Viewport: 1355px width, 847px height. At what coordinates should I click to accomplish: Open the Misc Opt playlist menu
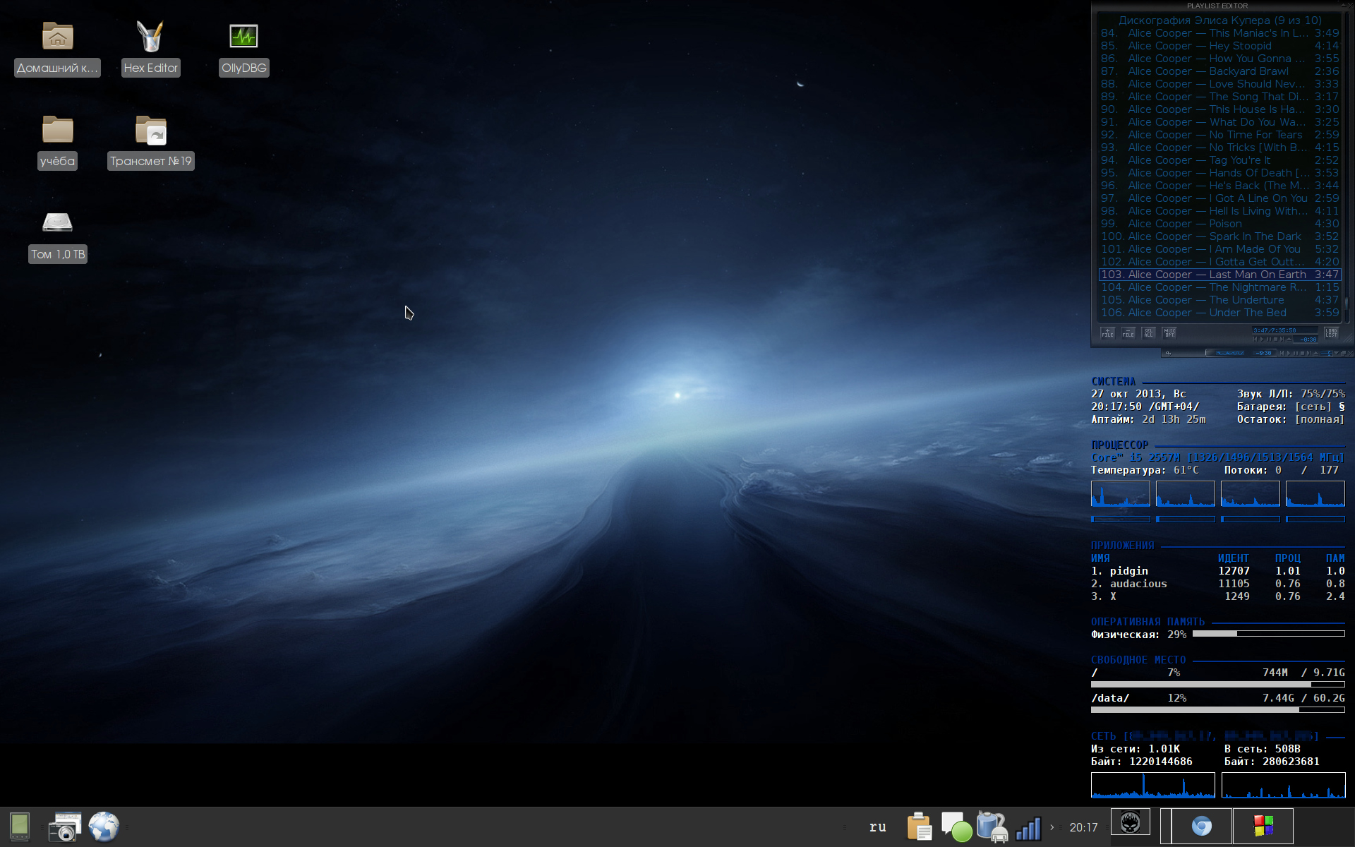tap(1169, 332)
